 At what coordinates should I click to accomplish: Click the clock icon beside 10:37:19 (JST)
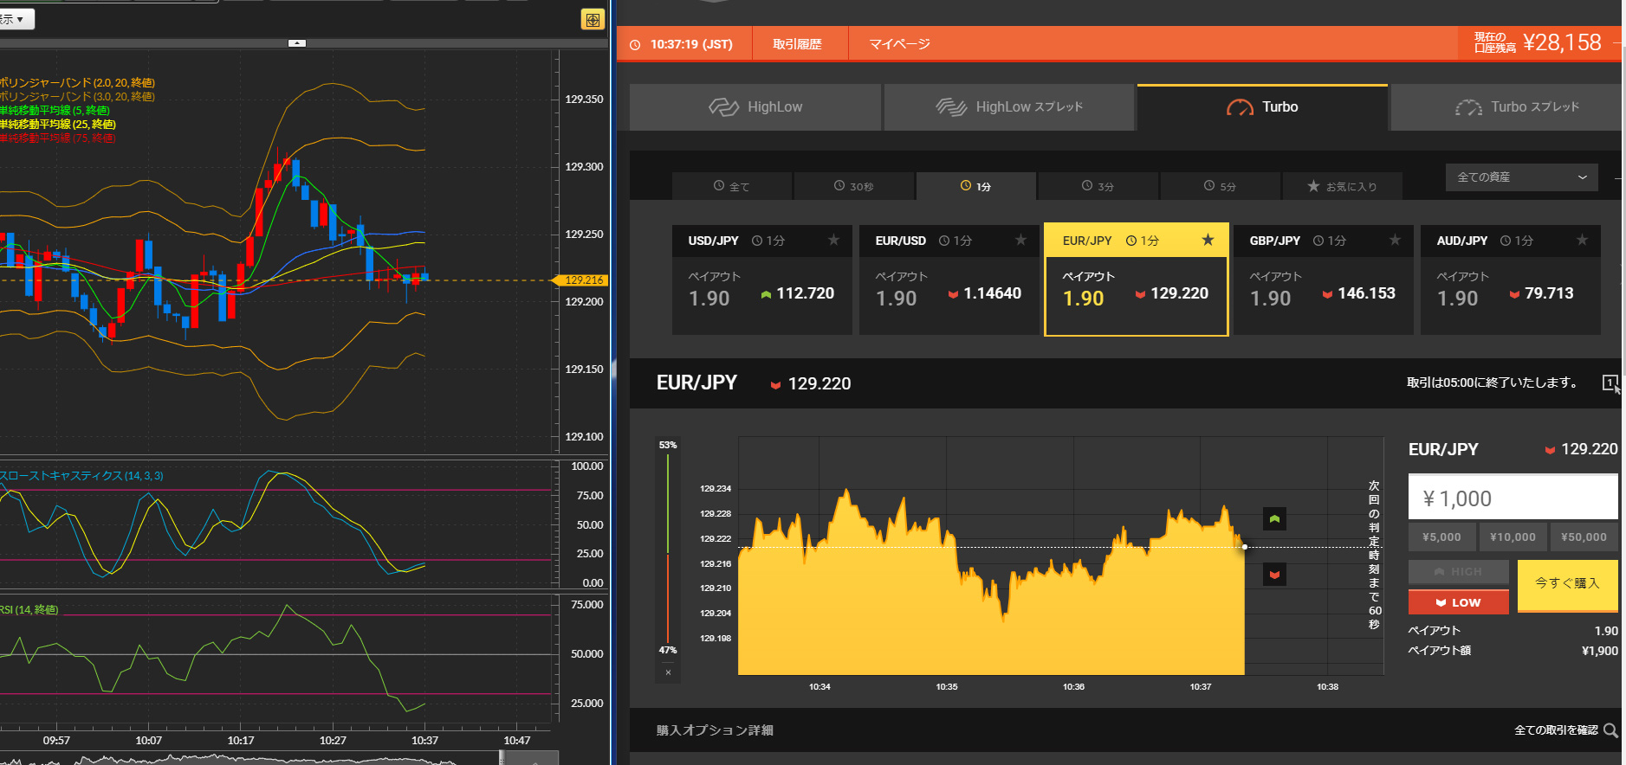[x=635, y=45]
